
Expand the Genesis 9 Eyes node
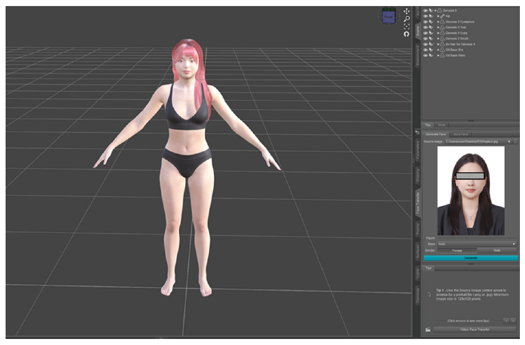(x=438, y=33)
